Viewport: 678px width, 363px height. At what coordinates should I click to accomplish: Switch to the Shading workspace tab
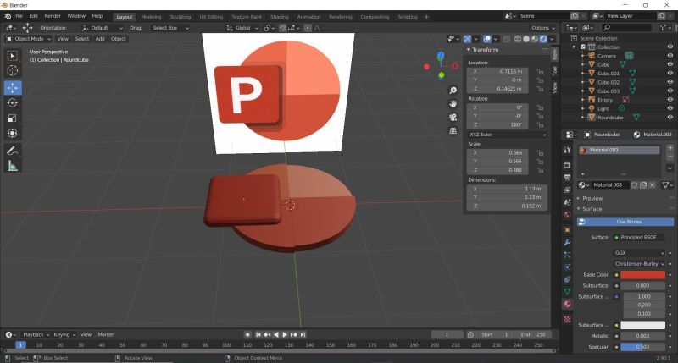[280, 17]
